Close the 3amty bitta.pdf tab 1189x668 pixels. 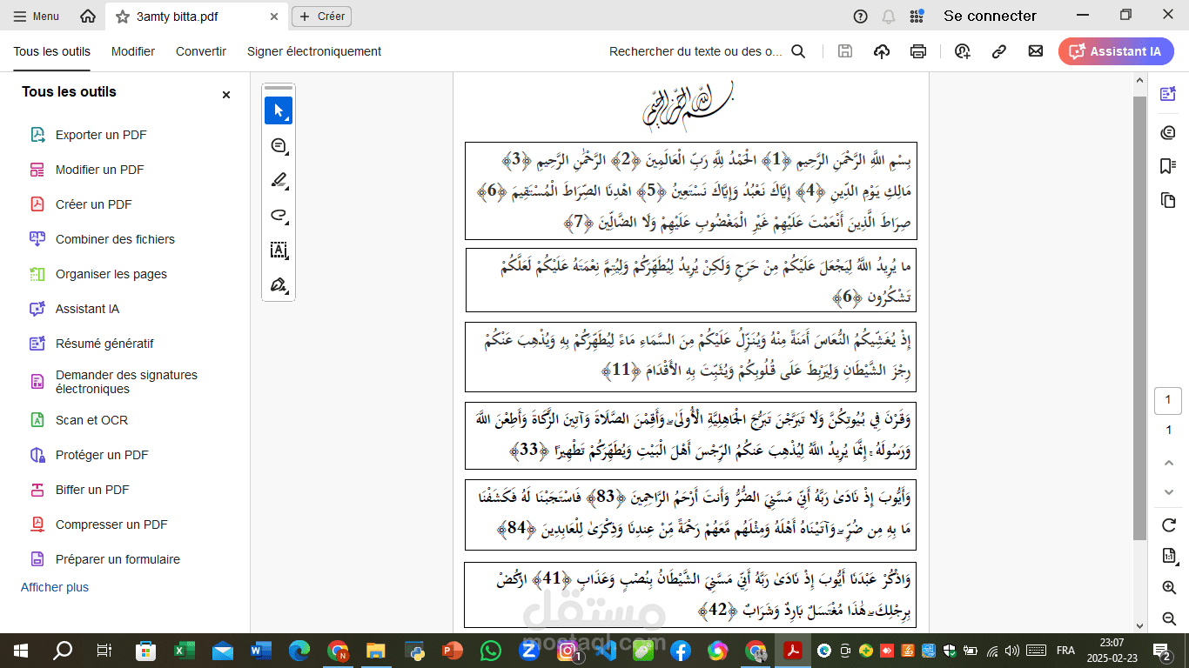point(274,17)
